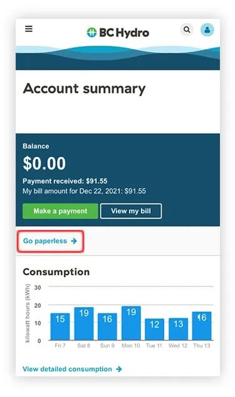Select the Mon 10 bar showing 19
The height and width of the screenshot is (397, 235).
(x=131, y=323)
